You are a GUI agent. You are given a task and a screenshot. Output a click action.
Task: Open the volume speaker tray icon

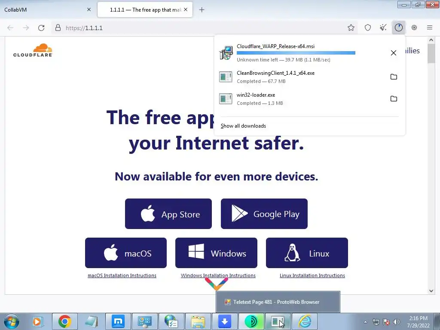[397, 322]
